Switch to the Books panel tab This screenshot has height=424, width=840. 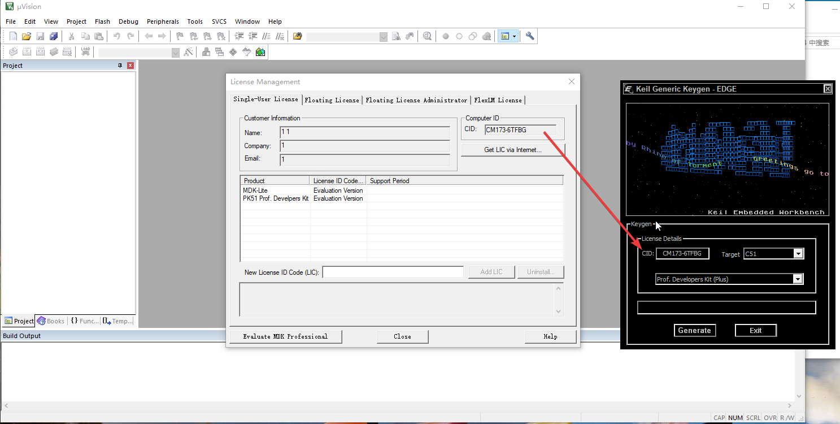(x=51, y=321)
